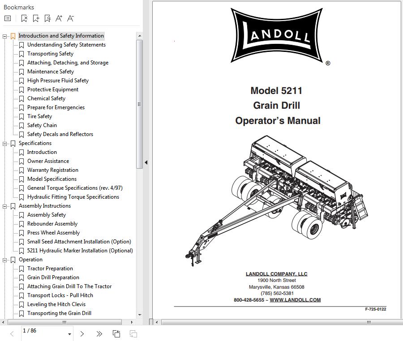
Task: Open Assembly Safety bookmark
Action: 47,215
